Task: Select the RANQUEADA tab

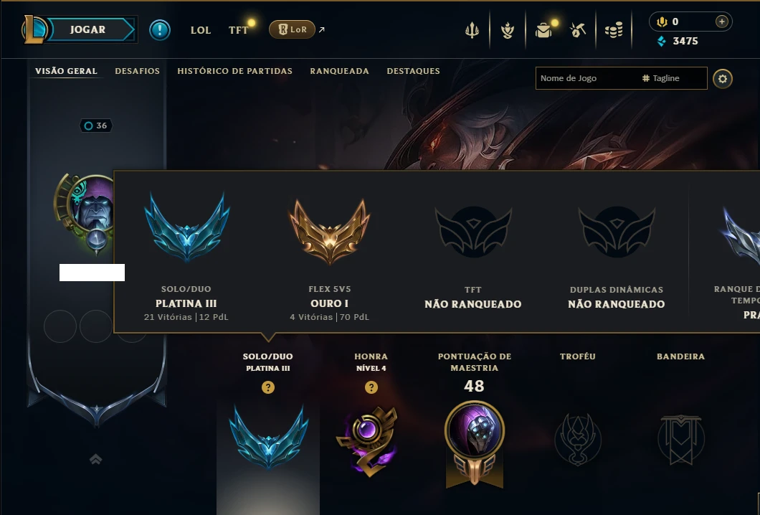Action: 339,71
